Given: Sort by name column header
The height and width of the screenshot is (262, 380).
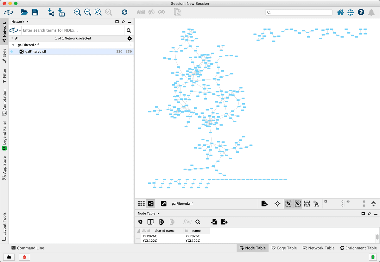Looking at the screenshot, I should pyautogui.click(x=196, y=231).
